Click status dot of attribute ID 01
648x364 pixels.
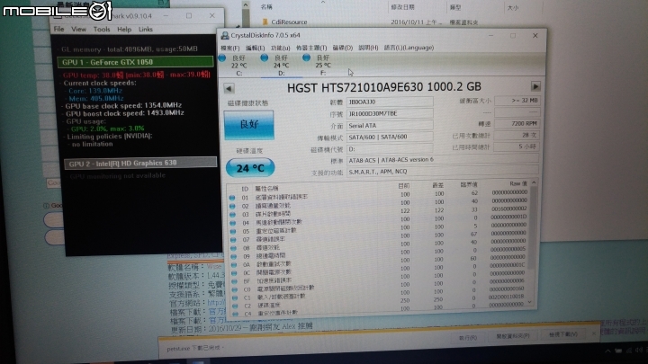tap(232, 198)
